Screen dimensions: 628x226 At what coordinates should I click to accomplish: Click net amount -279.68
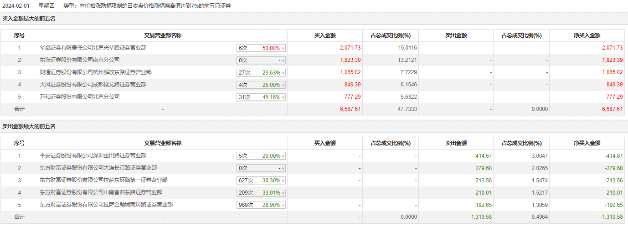(613, 168)
